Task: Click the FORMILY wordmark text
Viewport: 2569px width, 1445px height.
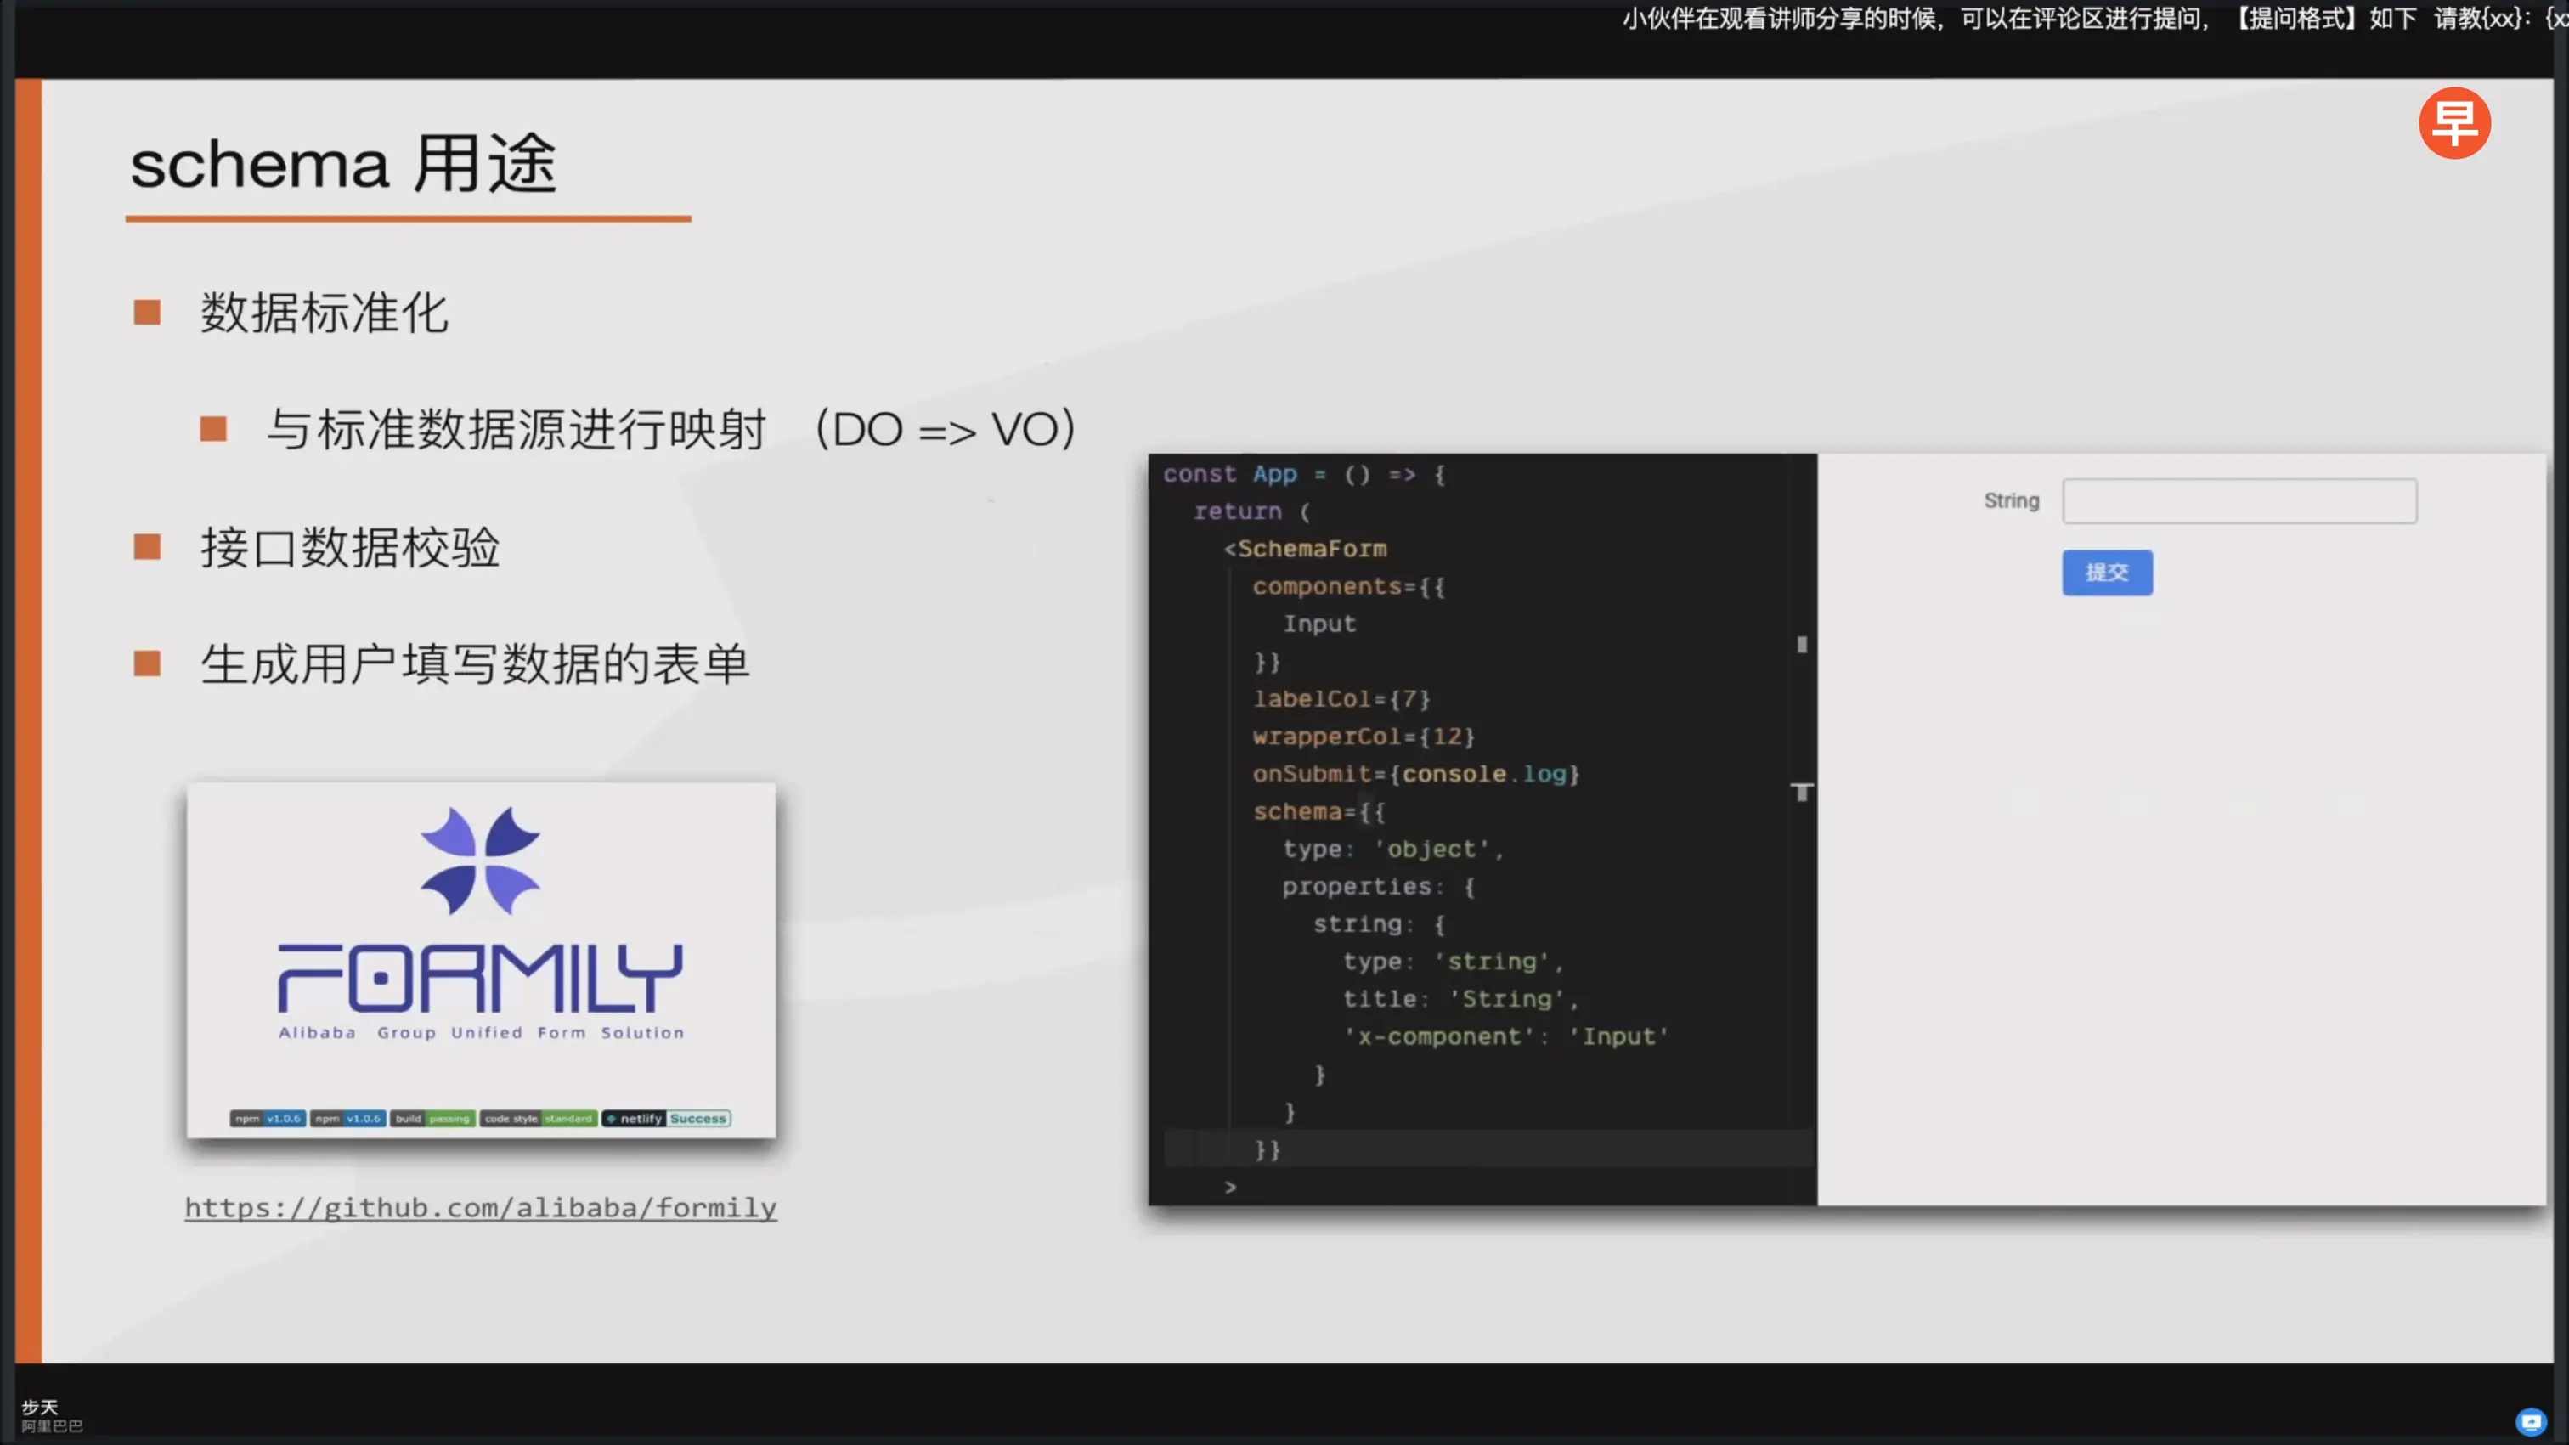Action: [x=480, y=979]
